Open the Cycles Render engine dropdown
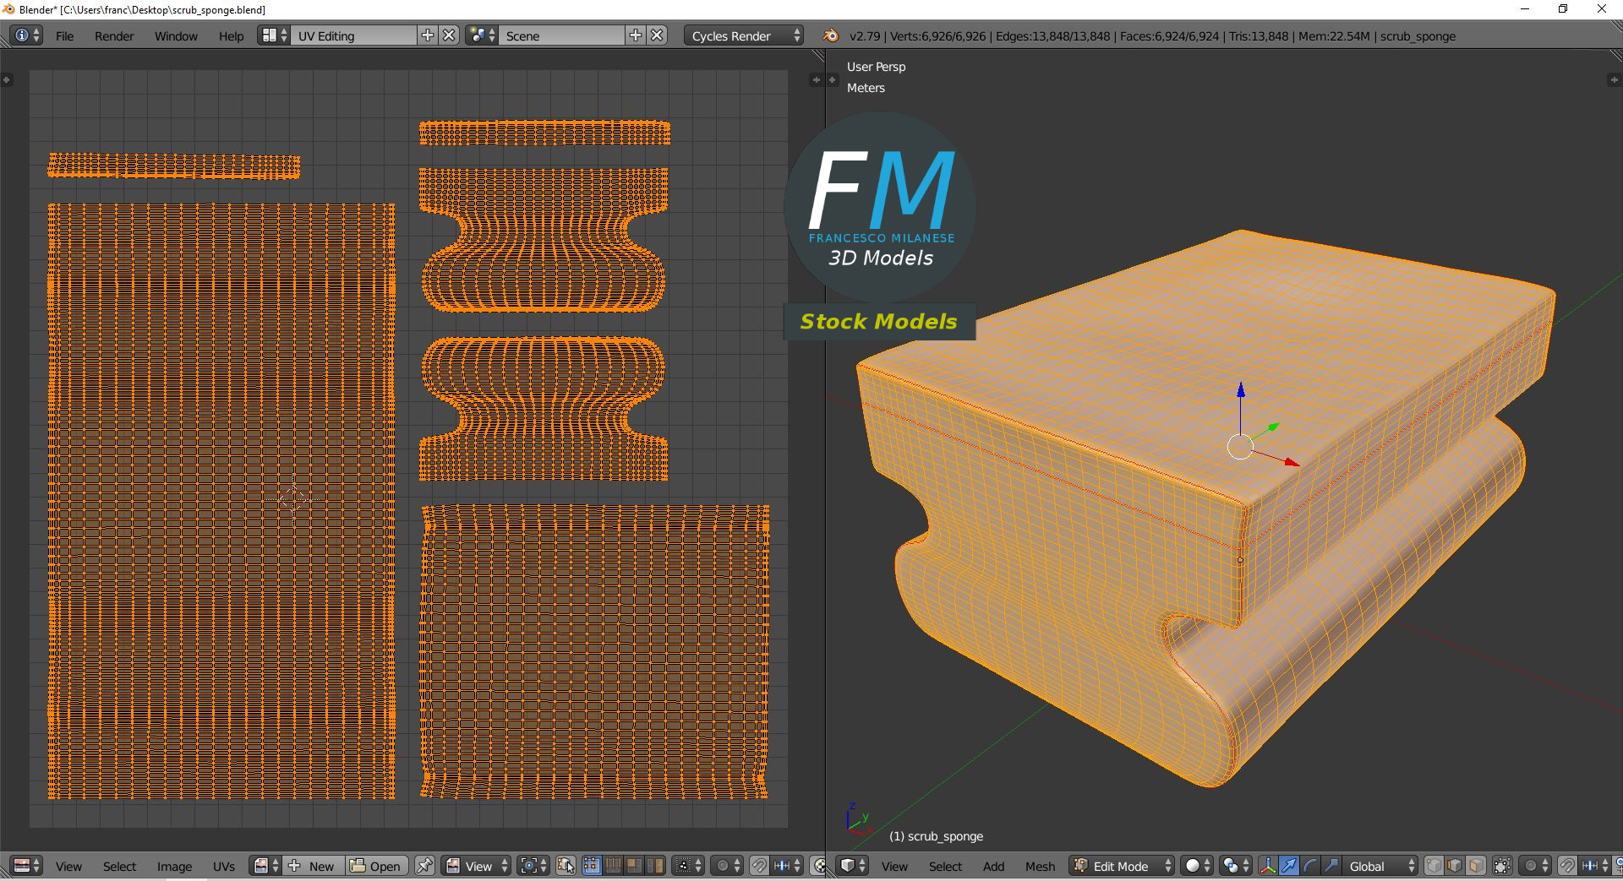This screenshot has width=1623, height=881. pyautogui.click(x=744, y=35)
